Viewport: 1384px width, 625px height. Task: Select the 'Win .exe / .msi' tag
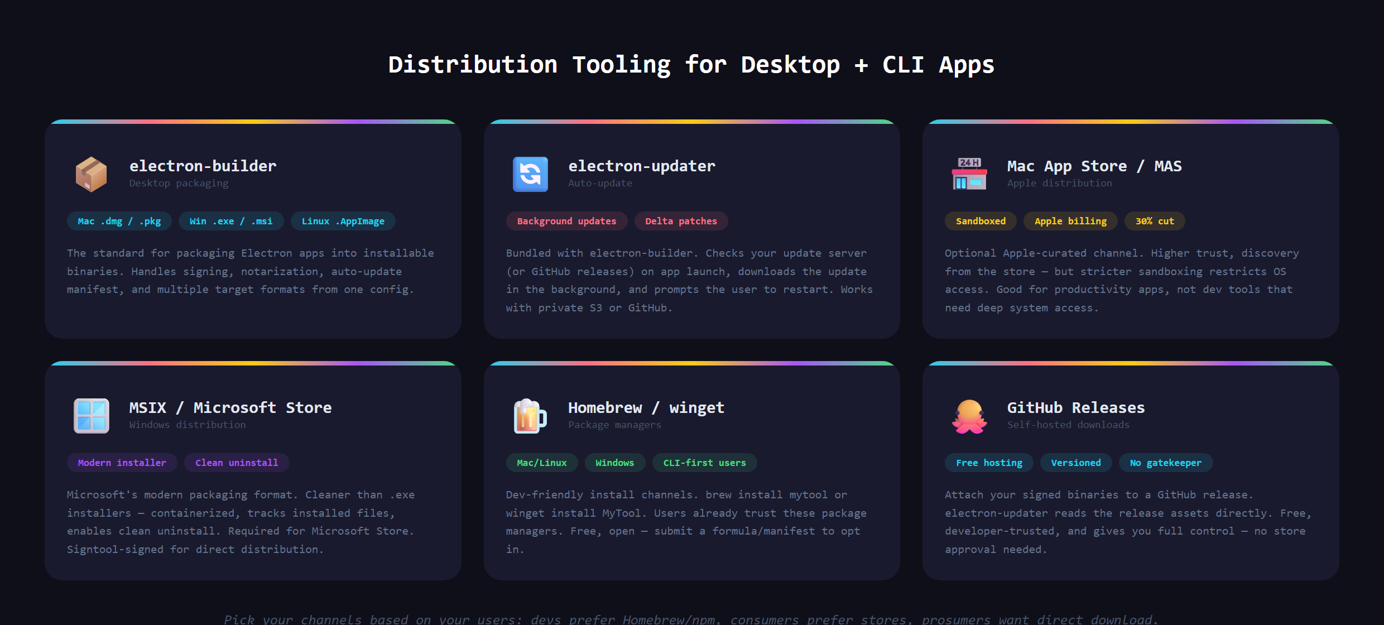tap(231, 221)
